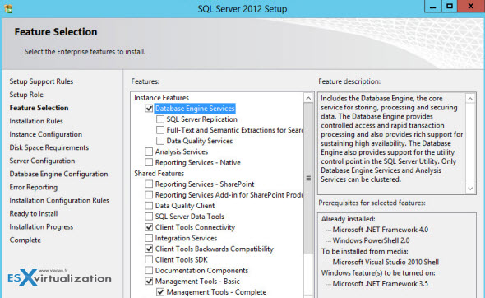Check the Client Tools SDK checkbox

(x=149, y=259)
